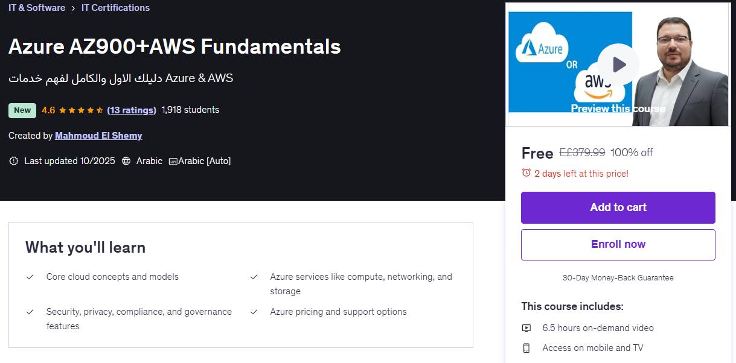Click the 1,918 students text
The width and height of the screenshot is (736, 363).
(x=190, y=110)
